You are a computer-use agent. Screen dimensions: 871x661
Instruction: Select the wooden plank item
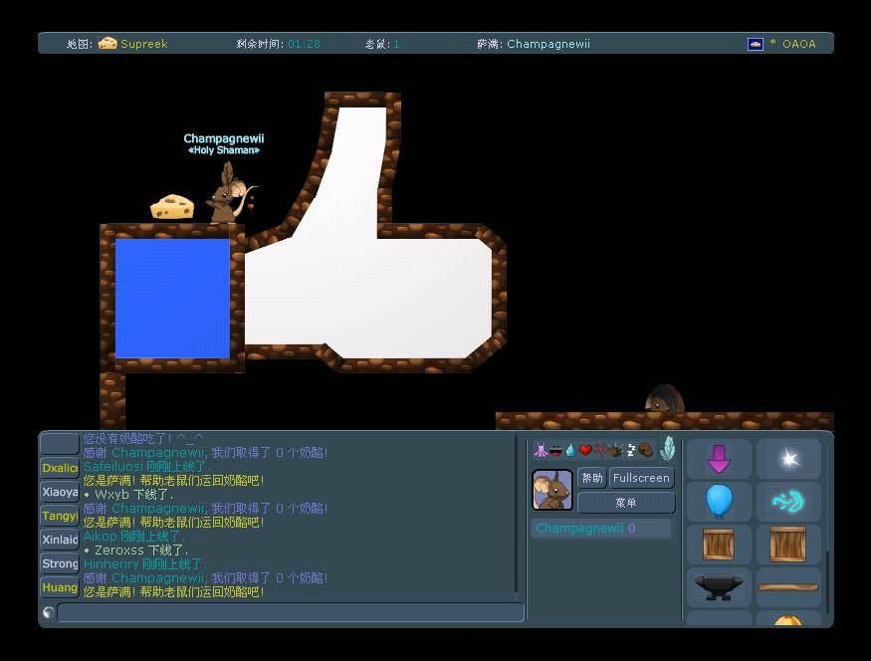(x=788, y=586)
